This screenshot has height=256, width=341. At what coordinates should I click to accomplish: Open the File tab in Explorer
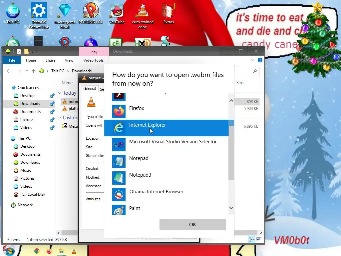pos(12,60)
